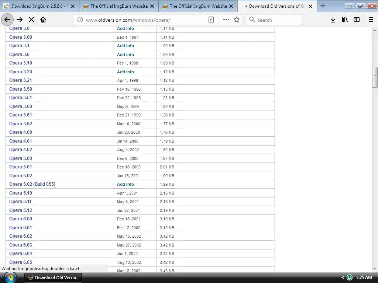378x283 pixels.
Task: Switch to second Official ImgBurn Website tab
Action: [x=198, y=6]
